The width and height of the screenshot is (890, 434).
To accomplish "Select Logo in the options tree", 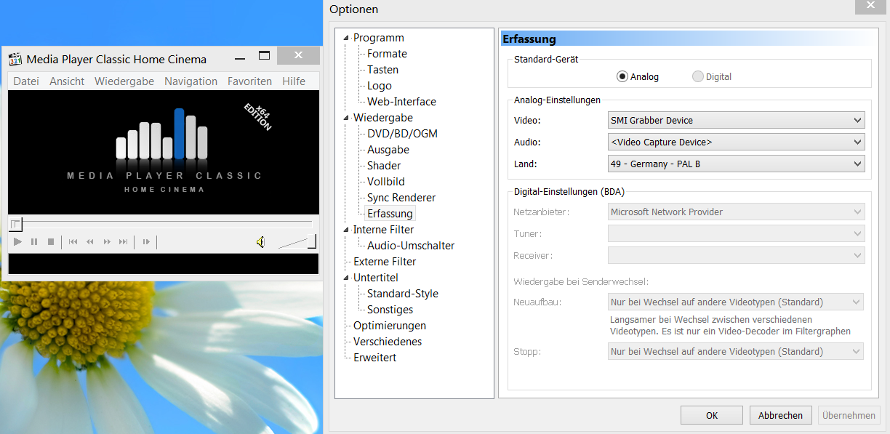I will point(380,86).
